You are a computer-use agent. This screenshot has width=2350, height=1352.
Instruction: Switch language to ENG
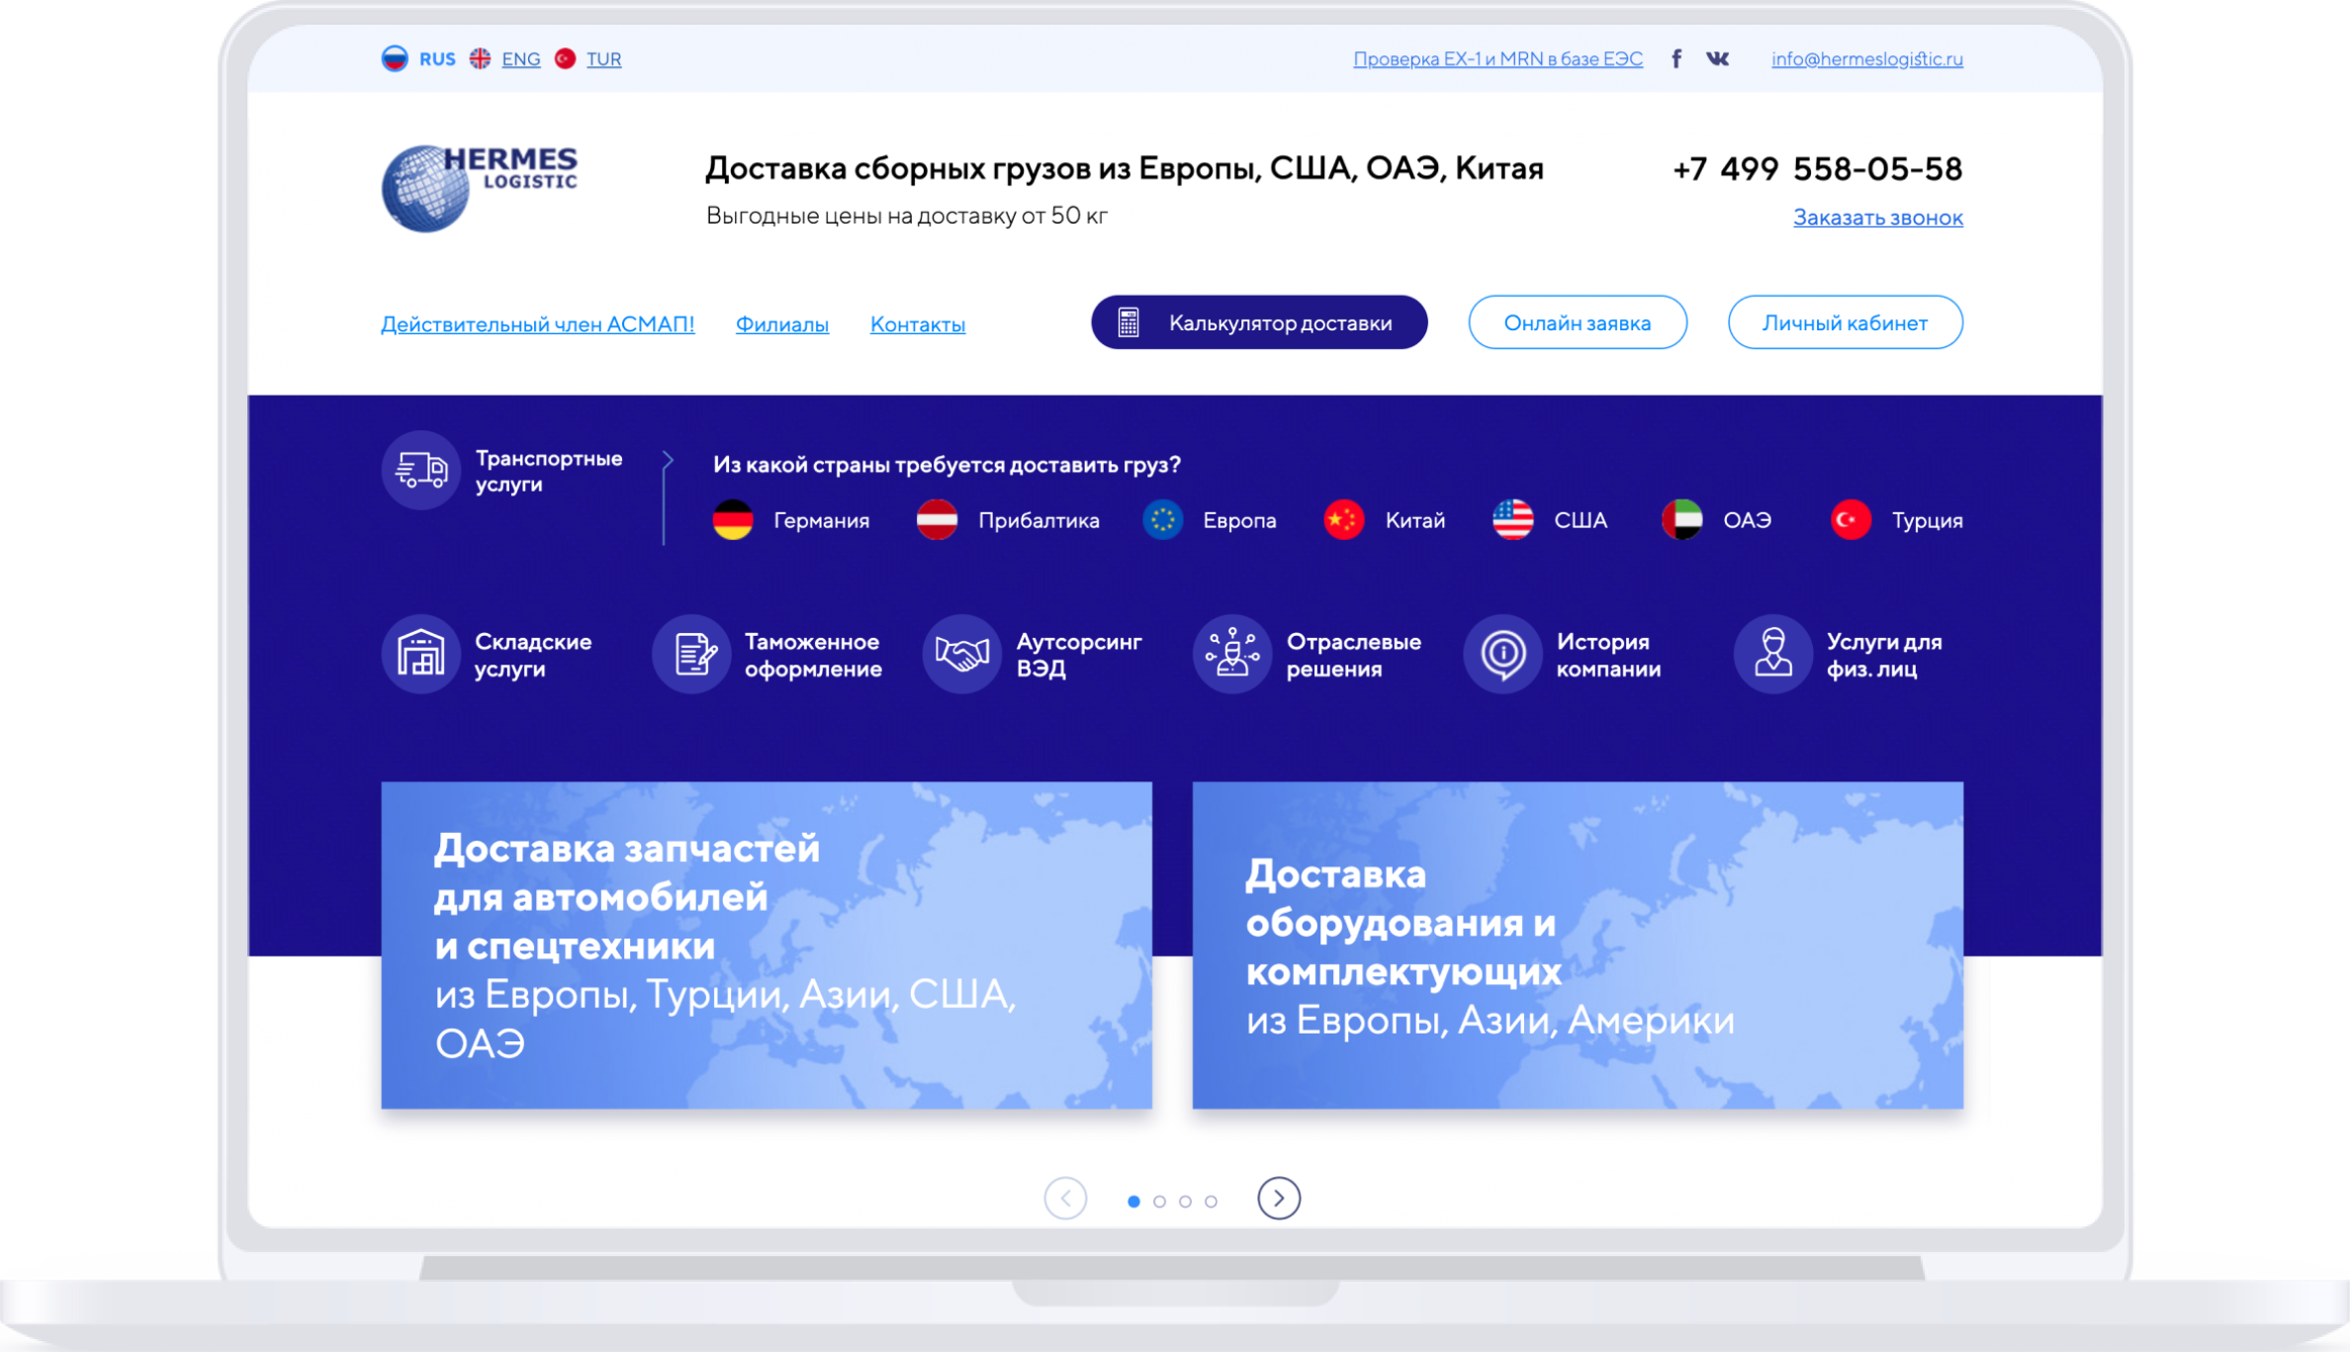(x=521, y=59)
